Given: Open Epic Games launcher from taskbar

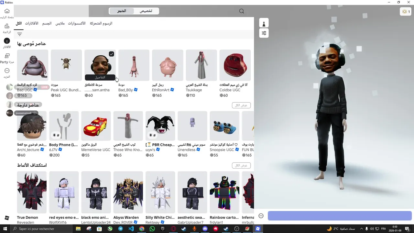Looking at the screenshot, I should 163,228.
